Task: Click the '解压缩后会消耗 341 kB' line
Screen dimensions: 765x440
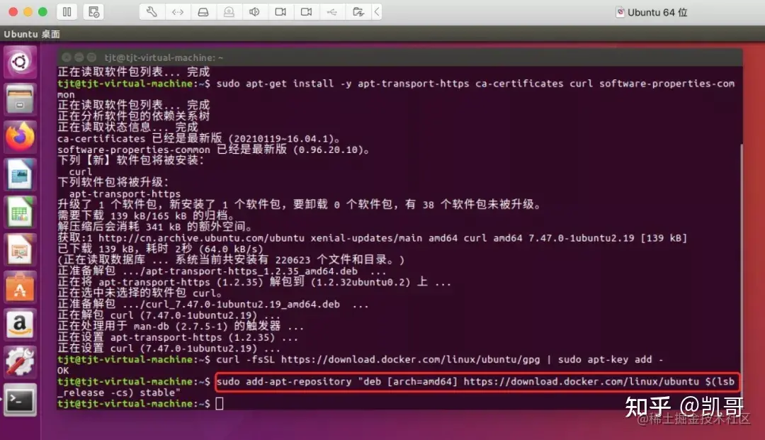Action: pos(154,227)
